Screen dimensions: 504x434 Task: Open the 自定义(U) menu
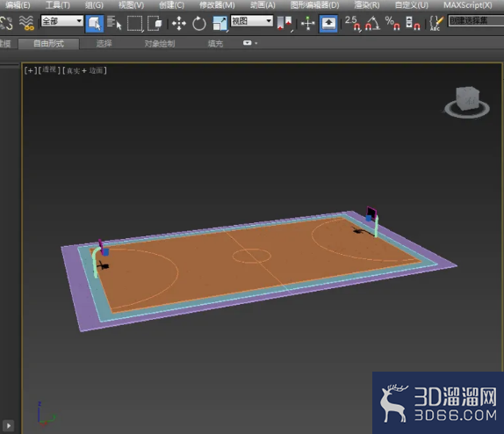point(412,5)
